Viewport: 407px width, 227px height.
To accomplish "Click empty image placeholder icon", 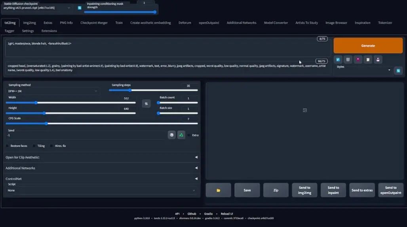I will [x=305, y=110].
